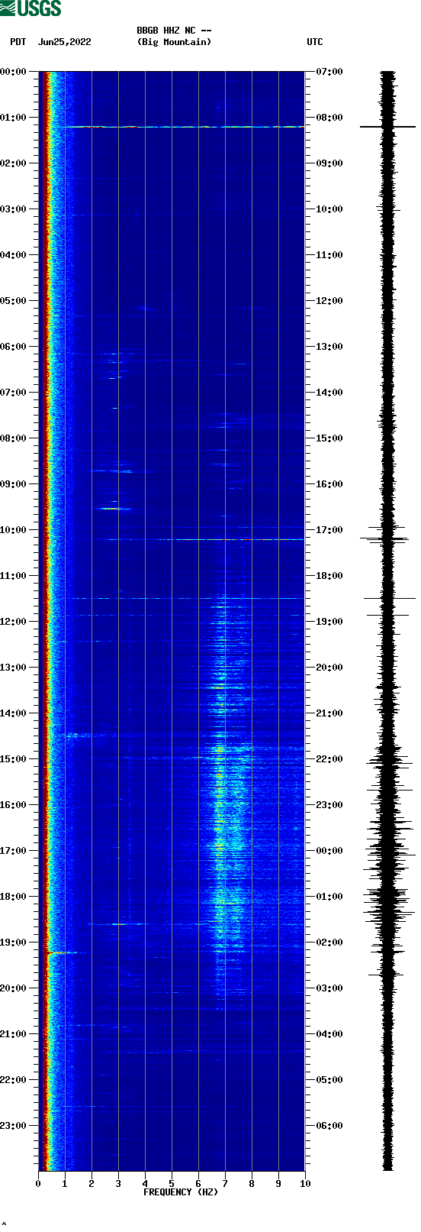Click the 3 Hz burst near 18:35 PDT
The height and width of the screenshot is (1232, 421).
click(x=118, y=924)
